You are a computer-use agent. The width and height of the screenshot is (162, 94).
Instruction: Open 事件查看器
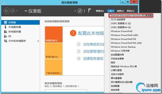pyautogui.click(x=116, y=78)
